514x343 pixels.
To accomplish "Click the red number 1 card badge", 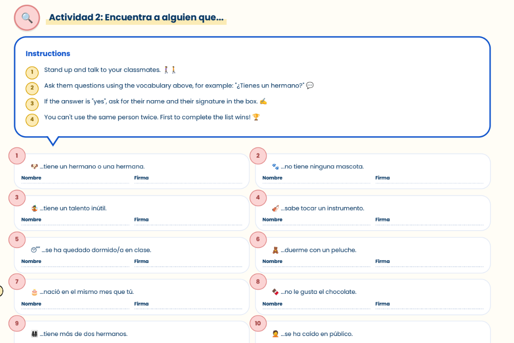I will [17, 156].
